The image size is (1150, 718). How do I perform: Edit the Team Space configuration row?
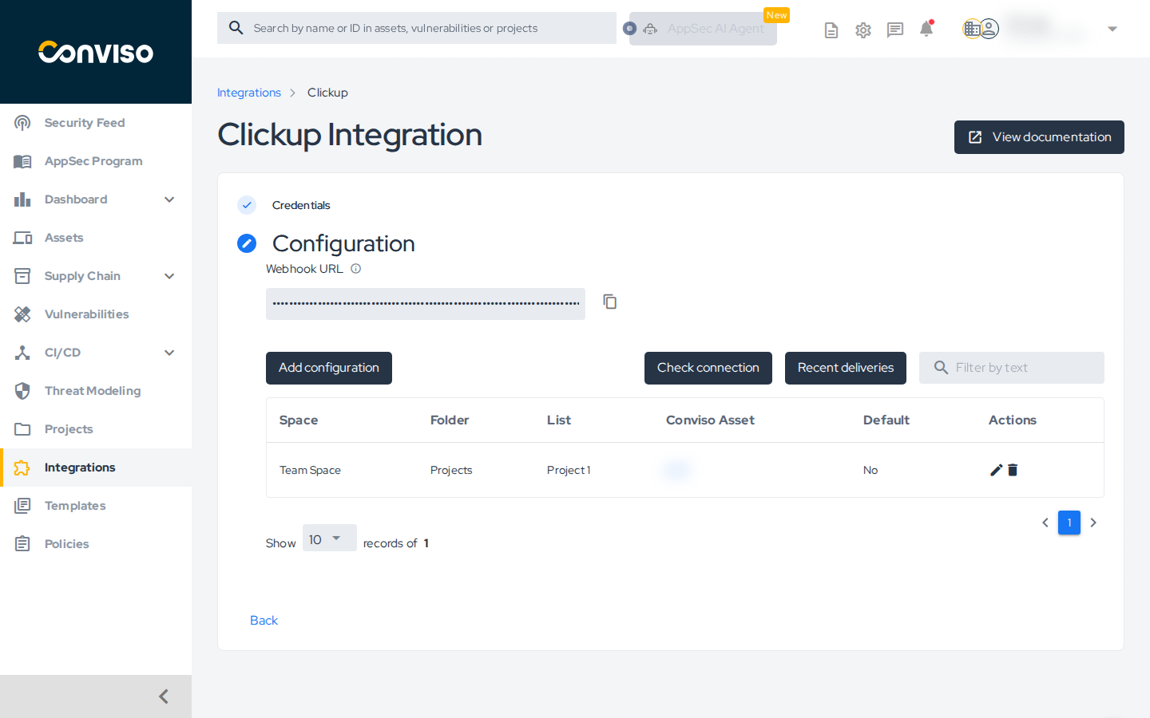tap(996, 470)
